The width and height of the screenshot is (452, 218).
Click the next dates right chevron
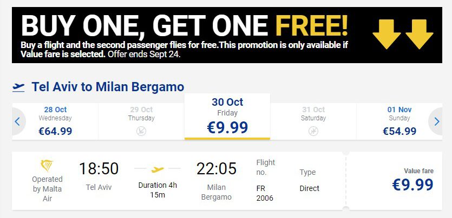[437, 121]
